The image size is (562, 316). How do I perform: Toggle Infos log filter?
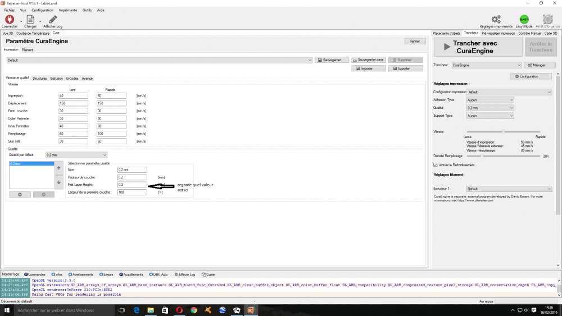57,274
